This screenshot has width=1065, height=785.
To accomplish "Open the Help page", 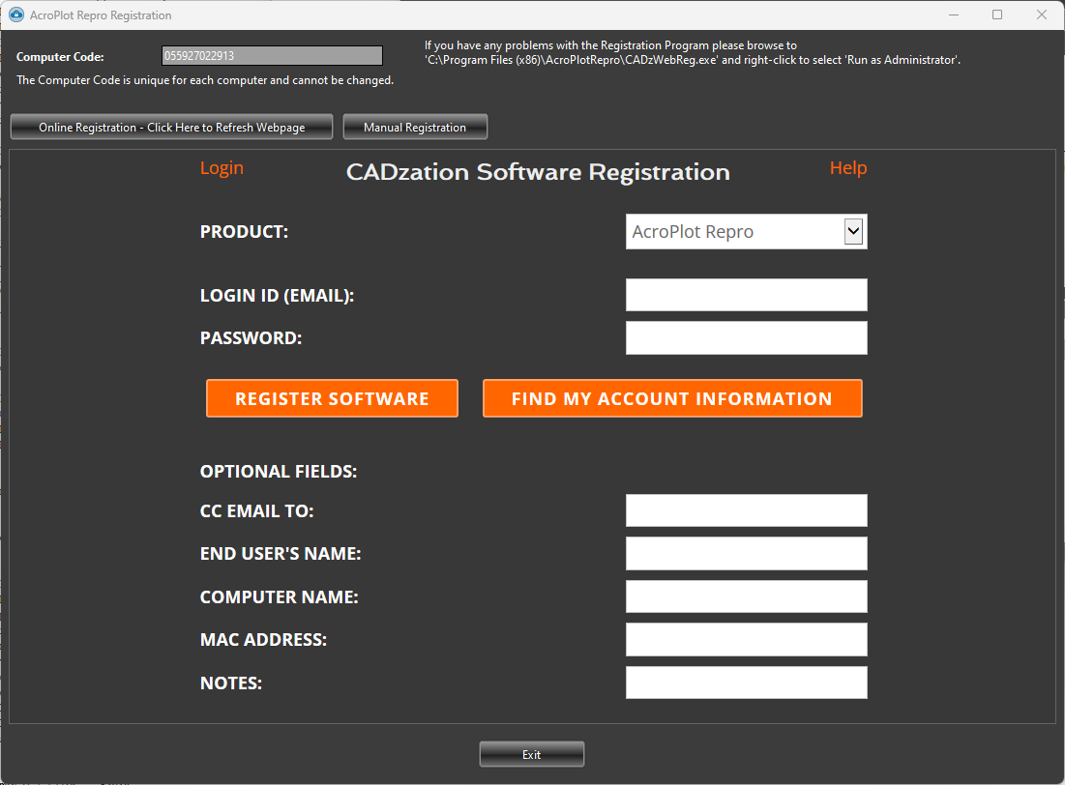I will pos(847,167).
